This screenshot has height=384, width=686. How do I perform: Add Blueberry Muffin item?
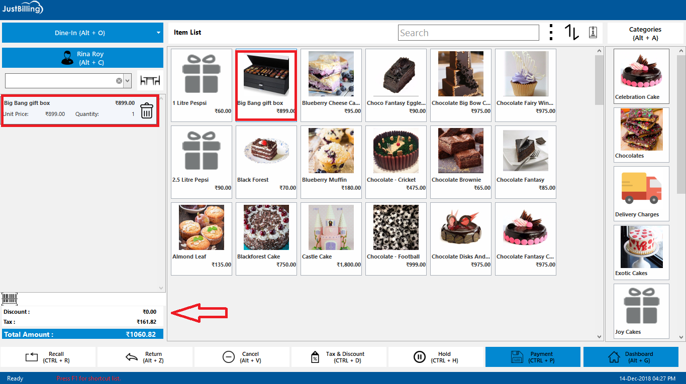tap(331, 162)
